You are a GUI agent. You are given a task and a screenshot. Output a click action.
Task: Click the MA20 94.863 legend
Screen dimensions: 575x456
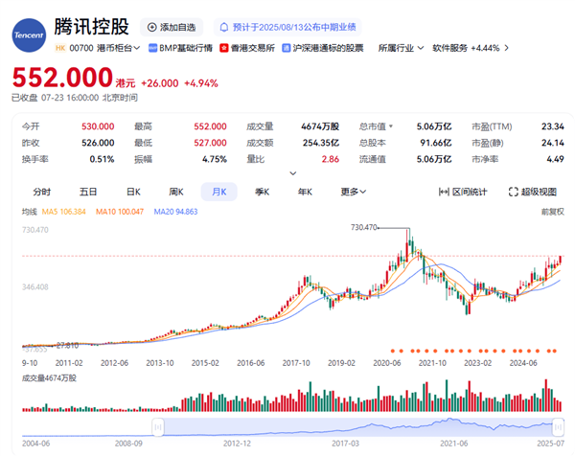coord(175,212)
